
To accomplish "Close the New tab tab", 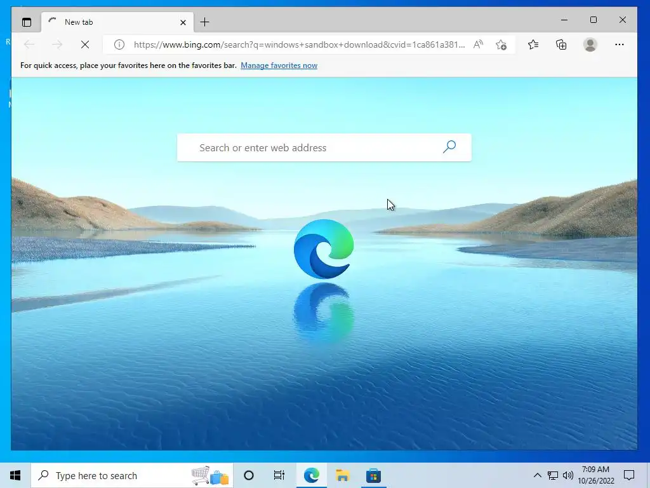I will pos(183,22).
